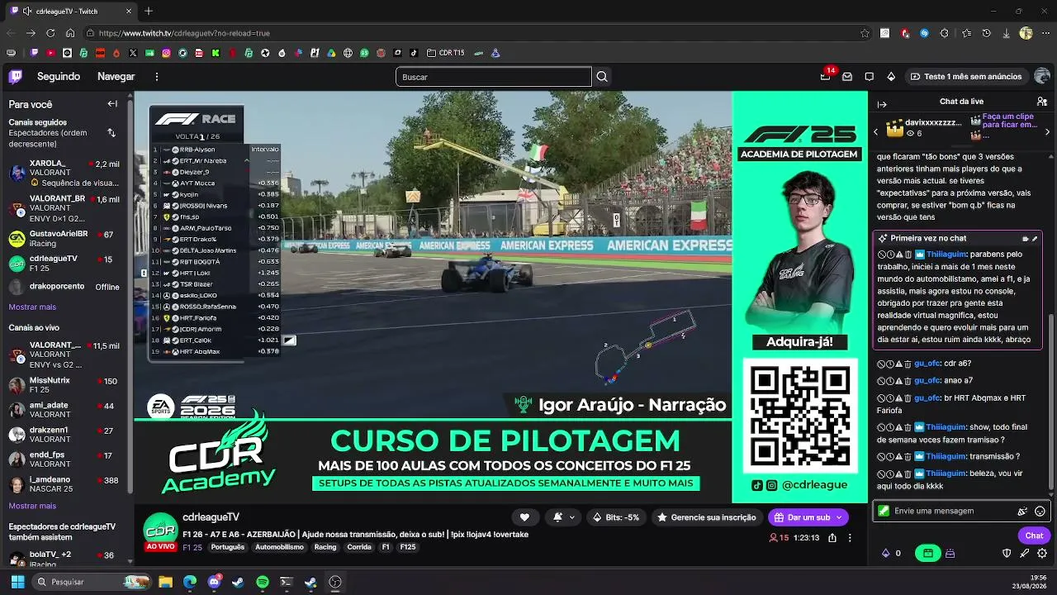The image size is (1057, 595).
Task: Click the Racing tag below stream title
Action: click(325, 547)
